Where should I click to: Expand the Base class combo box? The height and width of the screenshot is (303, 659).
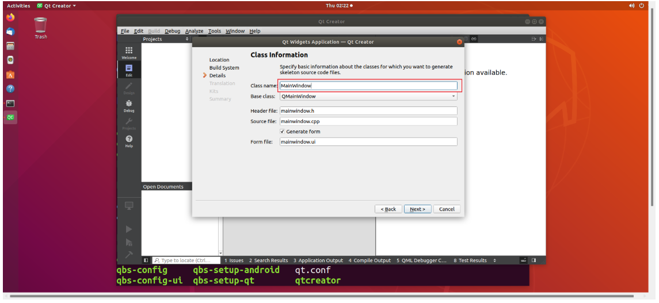point(368,96)
